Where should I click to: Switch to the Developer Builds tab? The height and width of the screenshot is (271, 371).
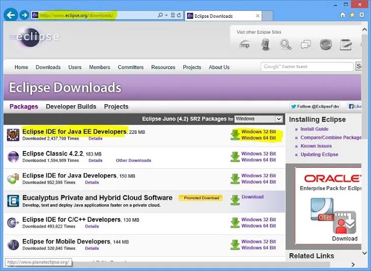pyautogui.click(x=71, y=107)
